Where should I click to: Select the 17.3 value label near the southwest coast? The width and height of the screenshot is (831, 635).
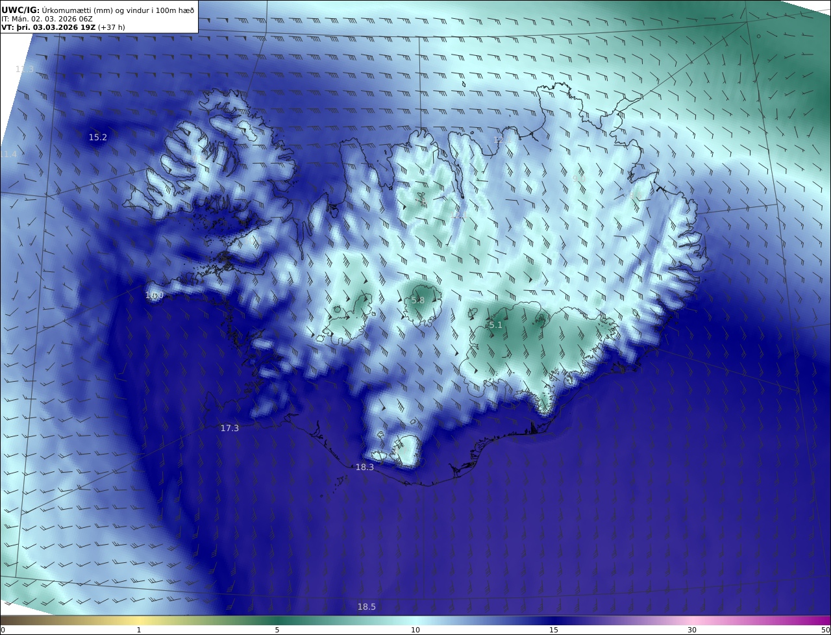pos(230,428)
